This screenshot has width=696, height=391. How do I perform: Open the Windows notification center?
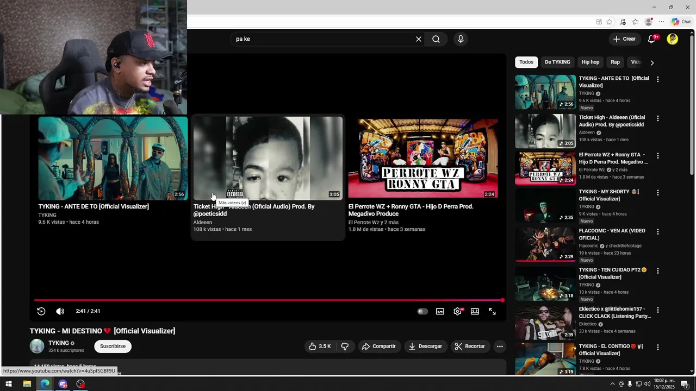(x=685, y=384)
